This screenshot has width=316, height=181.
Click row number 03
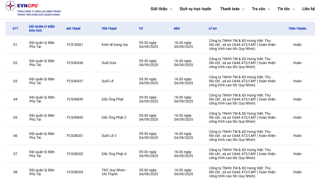[15, 81]
